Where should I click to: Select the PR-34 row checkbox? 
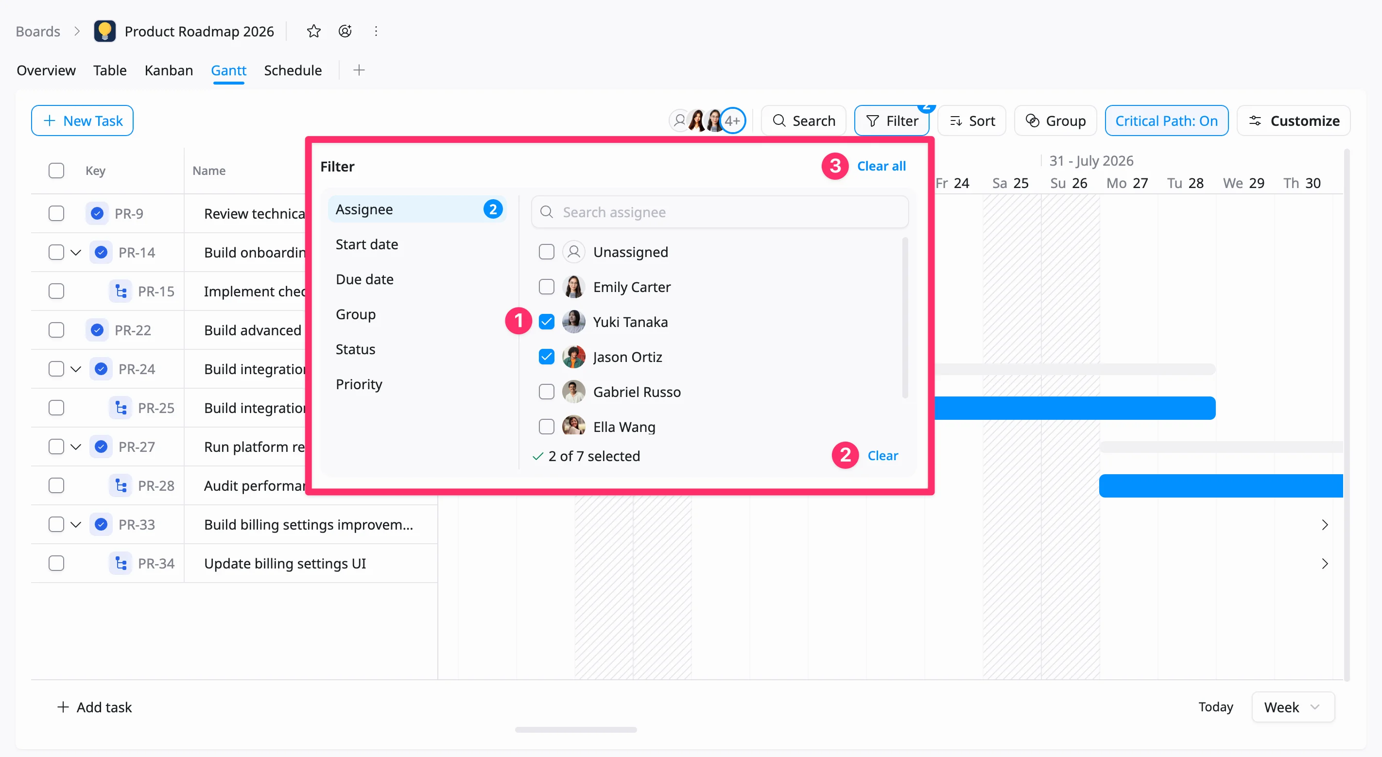(x=56, y=563)
